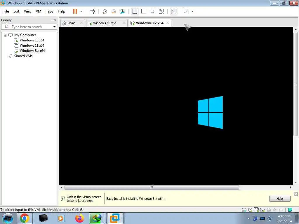Close the Windows 8.x x64 tab
Viewport: 299px width, 224px height.
coord(168,23)
